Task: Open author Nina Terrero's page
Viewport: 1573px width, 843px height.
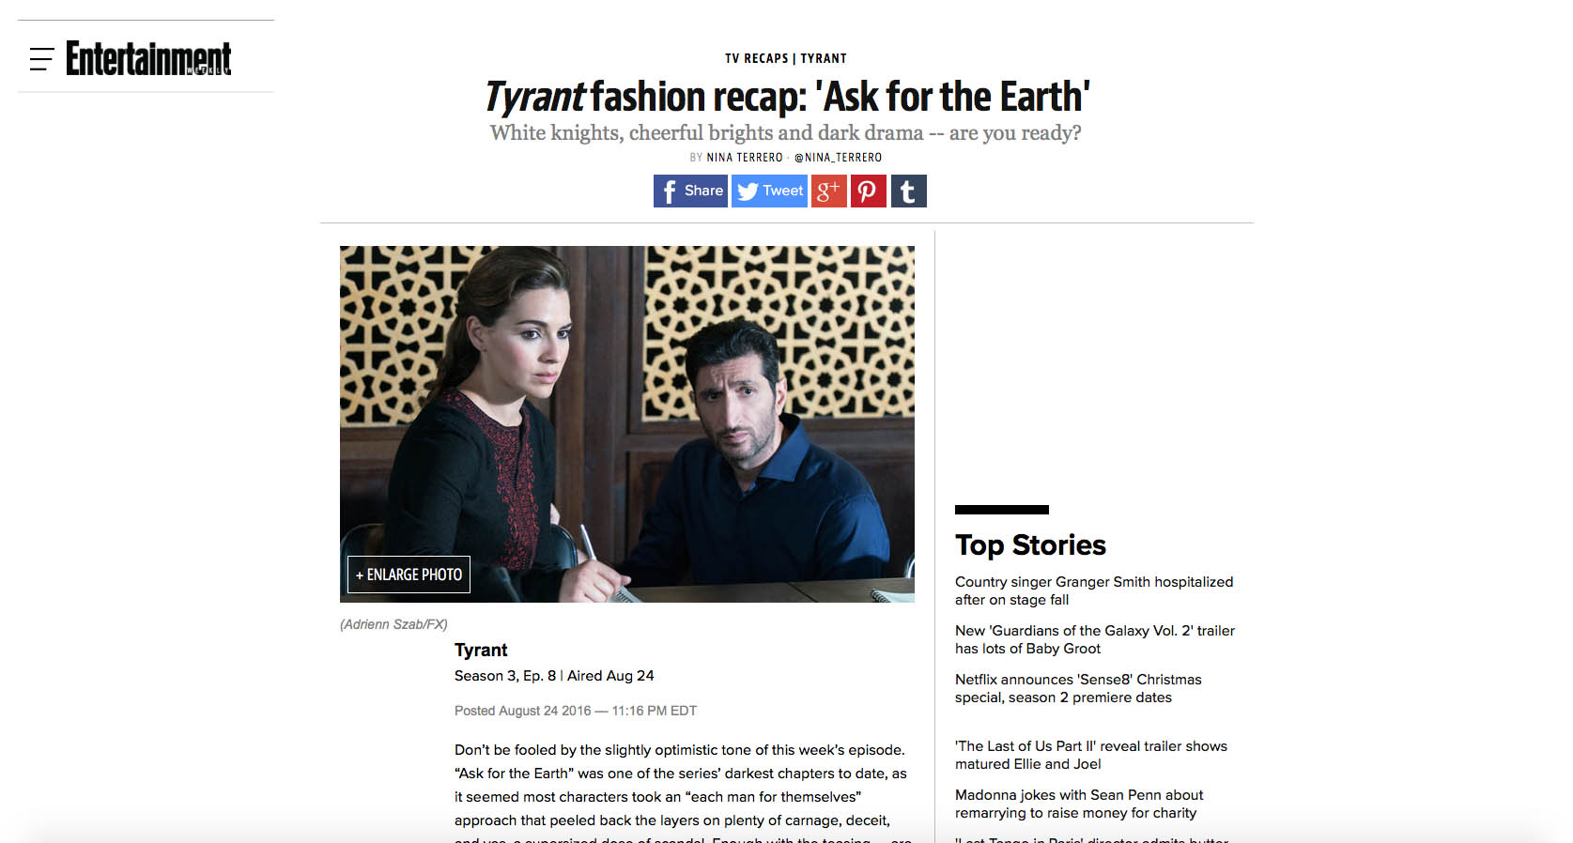Action: coord(745,158)
